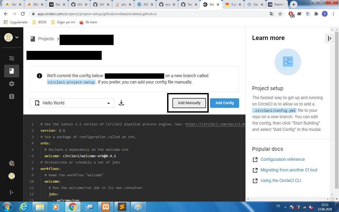Viewport: 339px width, 212px height.
Task: Open Uygulamalar apps bookmark
Action: (x=16, y=22)
